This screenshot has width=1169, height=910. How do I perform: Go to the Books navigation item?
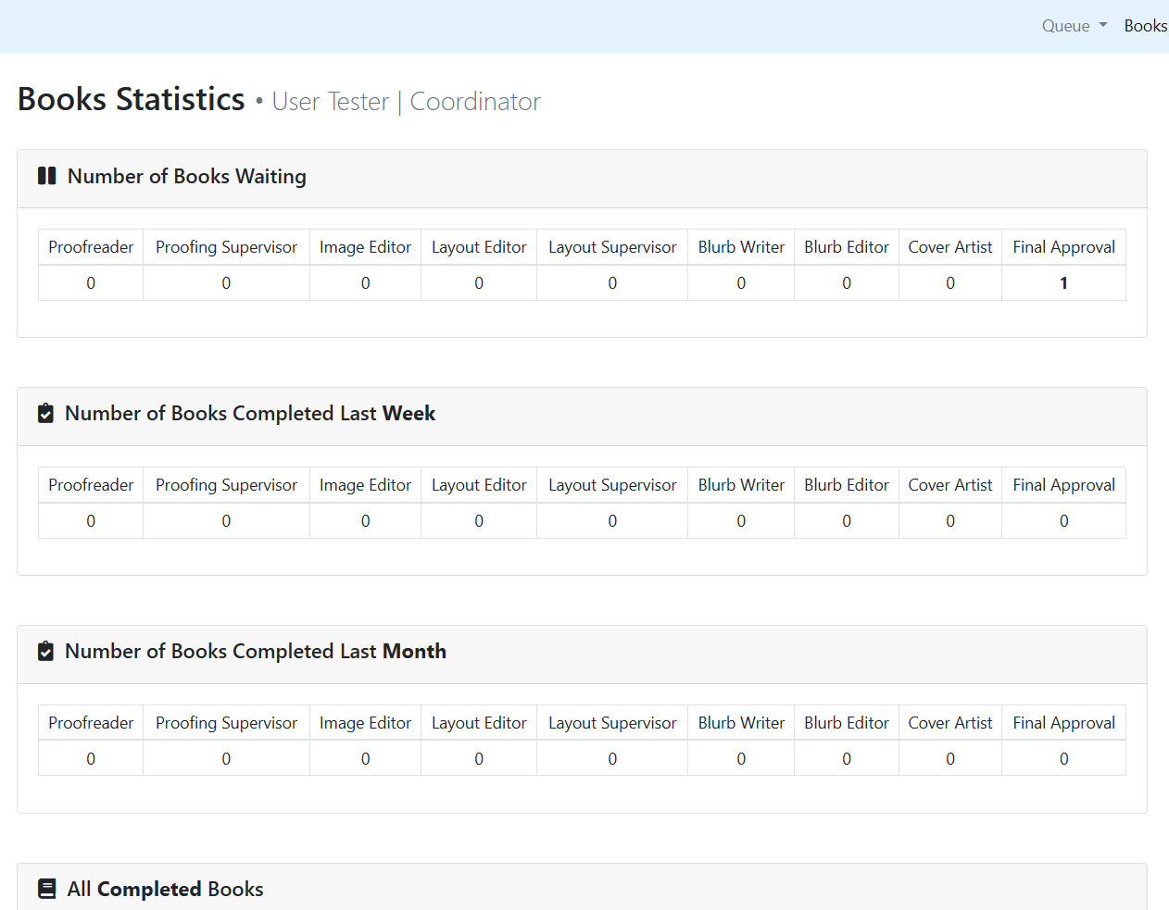1145,26
